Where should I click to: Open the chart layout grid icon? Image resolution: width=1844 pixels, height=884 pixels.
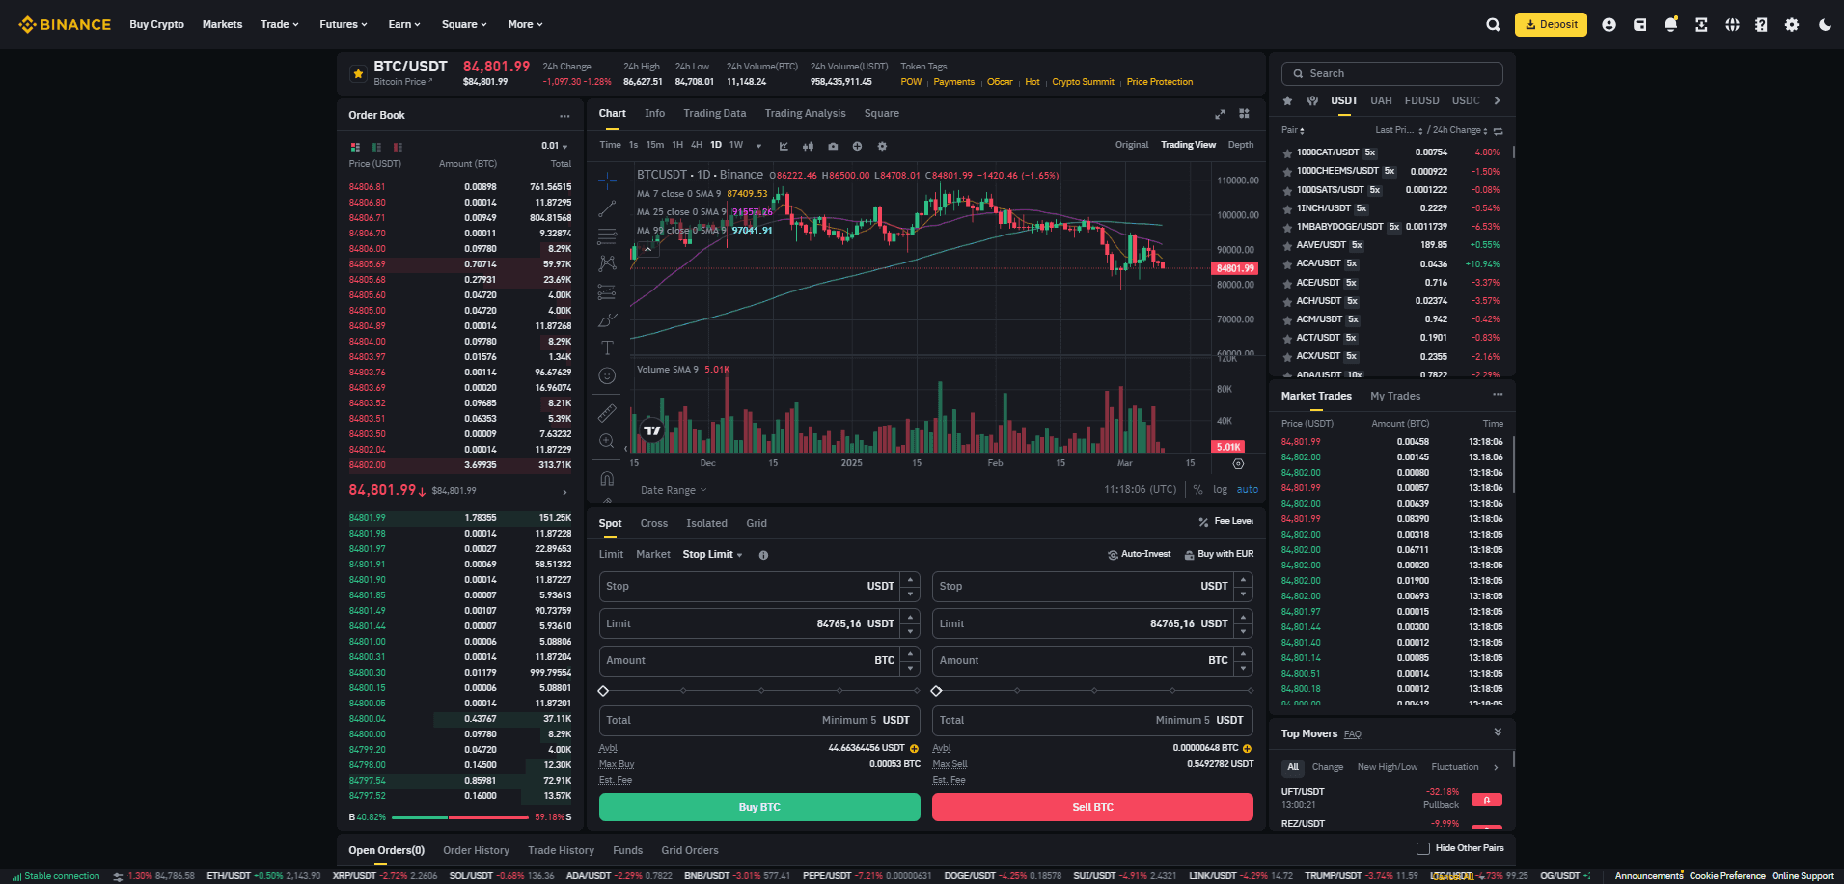[1244, 114]
